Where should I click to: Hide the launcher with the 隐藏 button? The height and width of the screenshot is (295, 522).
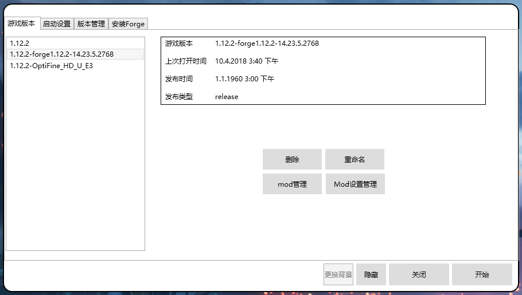(x=371, y=274)
